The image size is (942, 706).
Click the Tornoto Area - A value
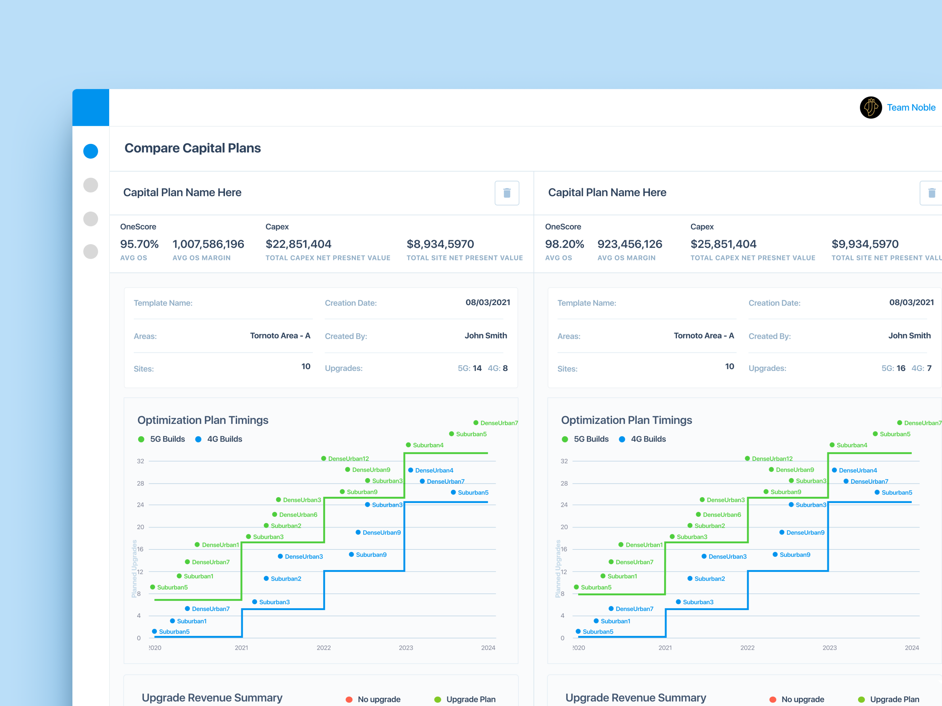(280, 336)
